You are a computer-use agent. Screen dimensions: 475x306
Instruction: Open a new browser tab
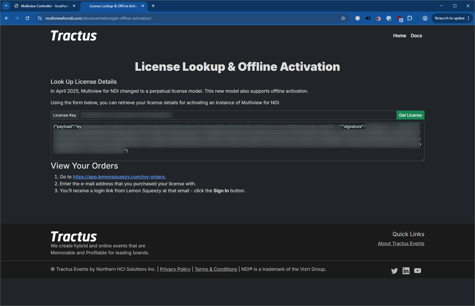tap(153, 6)
